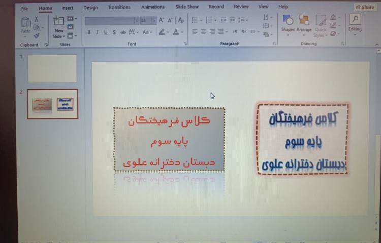Open line spacing options

tap(243, 20)
